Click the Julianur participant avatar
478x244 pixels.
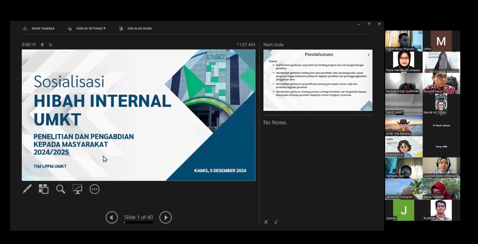point(404,210)
